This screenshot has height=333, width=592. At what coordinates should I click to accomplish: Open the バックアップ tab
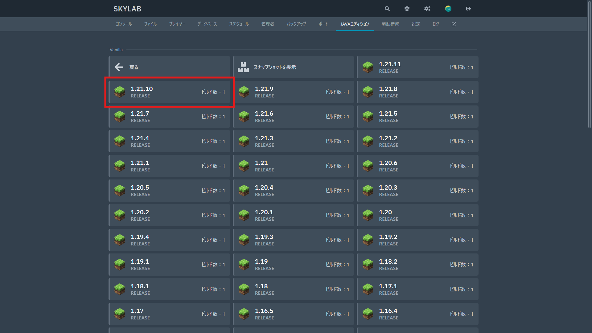click(296, 24)
